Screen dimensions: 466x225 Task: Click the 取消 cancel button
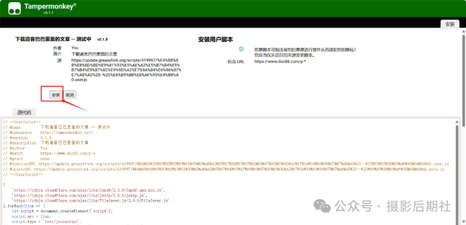70,95
